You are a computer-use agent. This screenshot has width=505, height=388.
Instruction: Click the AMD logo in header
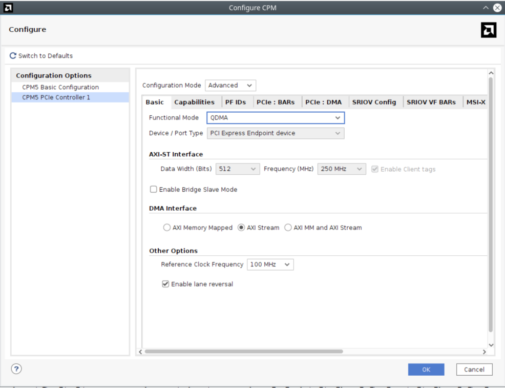[x=488, y=30]
